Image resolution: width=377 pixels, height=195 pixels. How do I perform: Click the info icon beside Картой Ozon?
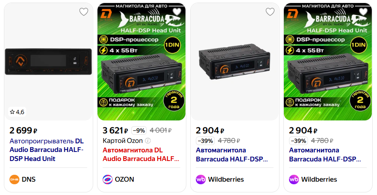pos(148,141)
